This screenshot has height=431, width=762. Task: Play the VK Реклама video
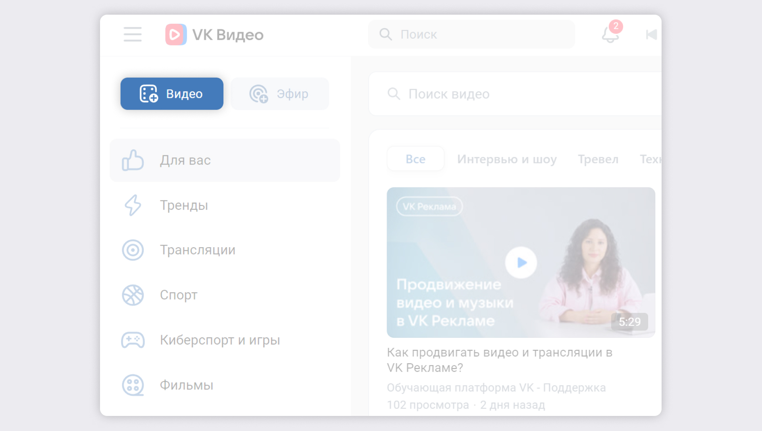521,263
